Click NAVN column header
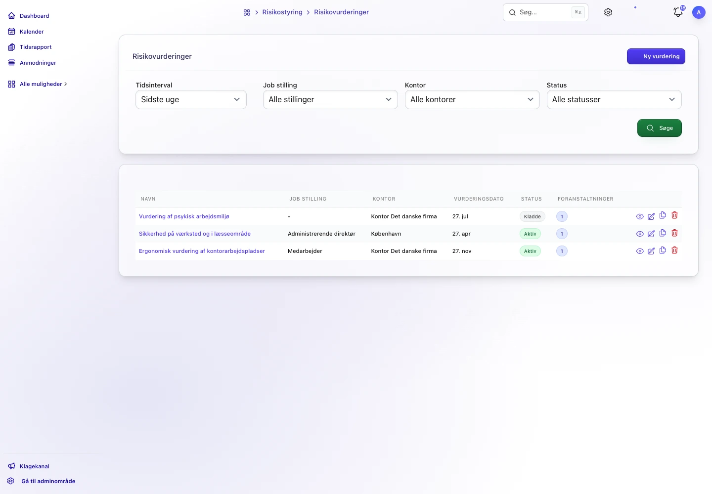Image resolution: width=712 pixels, height=494 pixels. [148, 199]
